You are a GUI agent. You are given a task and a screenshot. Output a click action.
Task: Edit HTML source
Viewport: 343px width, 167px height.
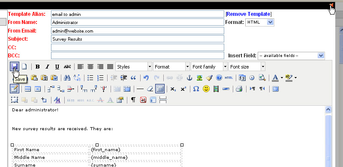tap(229, 78)
